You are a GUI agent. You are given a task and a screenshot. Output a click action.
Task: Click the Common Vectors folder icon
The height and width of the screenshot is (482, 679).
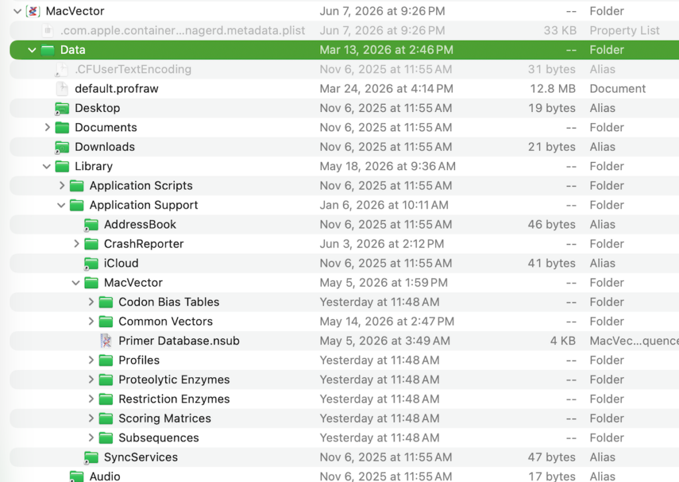(x=106, y=322)
